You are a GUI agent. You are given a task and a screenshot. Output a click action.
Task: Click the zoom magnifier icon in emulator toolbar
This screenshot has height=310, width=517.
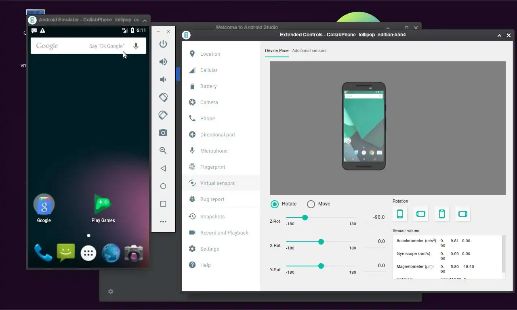click(x=163, y=151)
